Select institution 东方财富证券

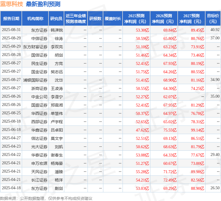pyautogui.click(x=35, y=47)
